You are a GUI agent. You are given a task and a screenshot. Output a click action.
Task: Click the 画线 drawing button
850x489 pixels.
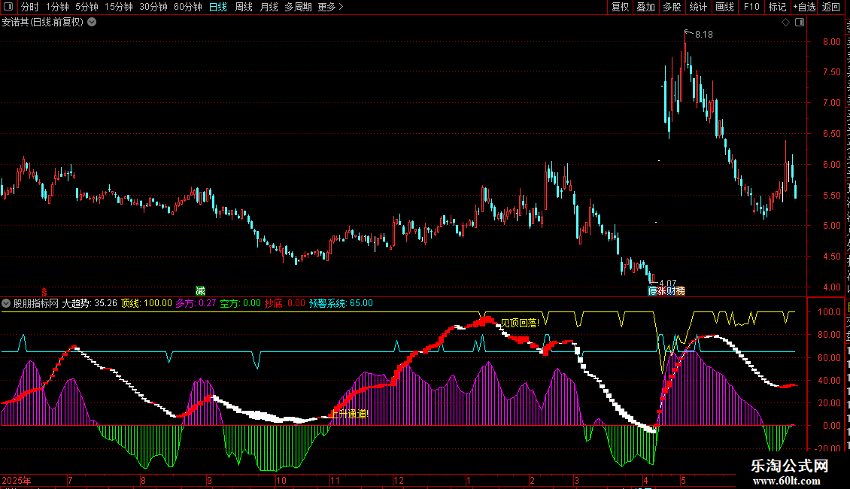725,7
